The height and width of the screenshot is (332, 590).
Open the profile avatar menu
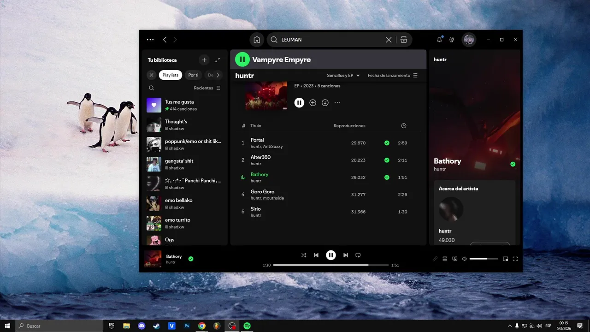469,40
